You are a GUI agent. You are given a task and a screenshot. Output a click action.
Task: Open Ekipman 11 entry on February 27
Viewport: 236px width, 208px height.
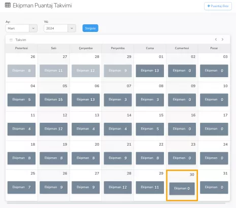point(54,71)
